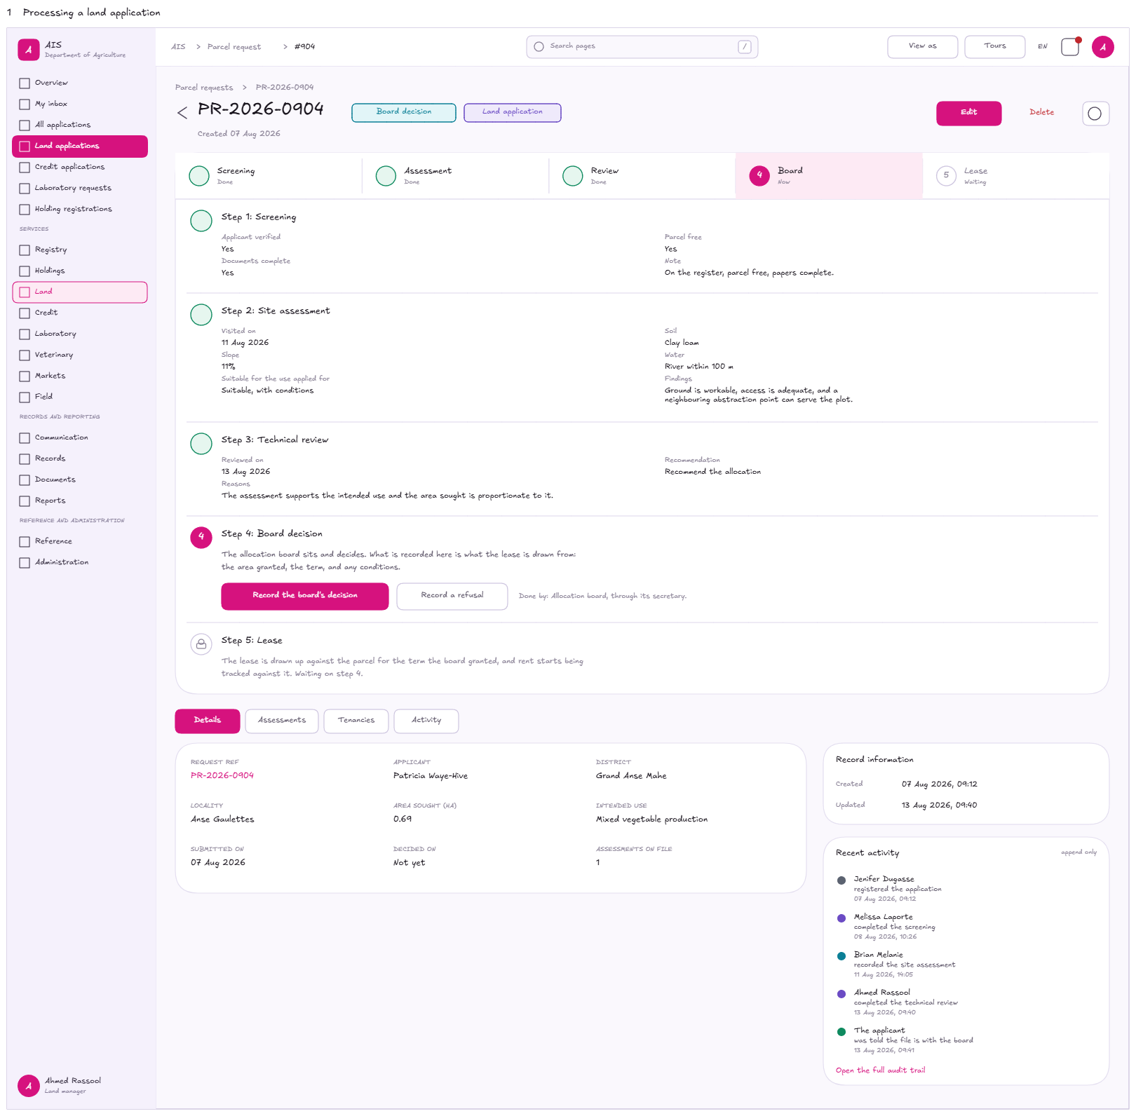This screenshot has width=1136, height=1116.
Task: Switch to the Assessments tab
Action: point(282,721)
